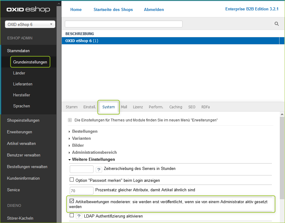Screen dimensions: 285x223
Task: Uncheck Artikelbewertungen moderieren checkbox
Action: (72, 201)
